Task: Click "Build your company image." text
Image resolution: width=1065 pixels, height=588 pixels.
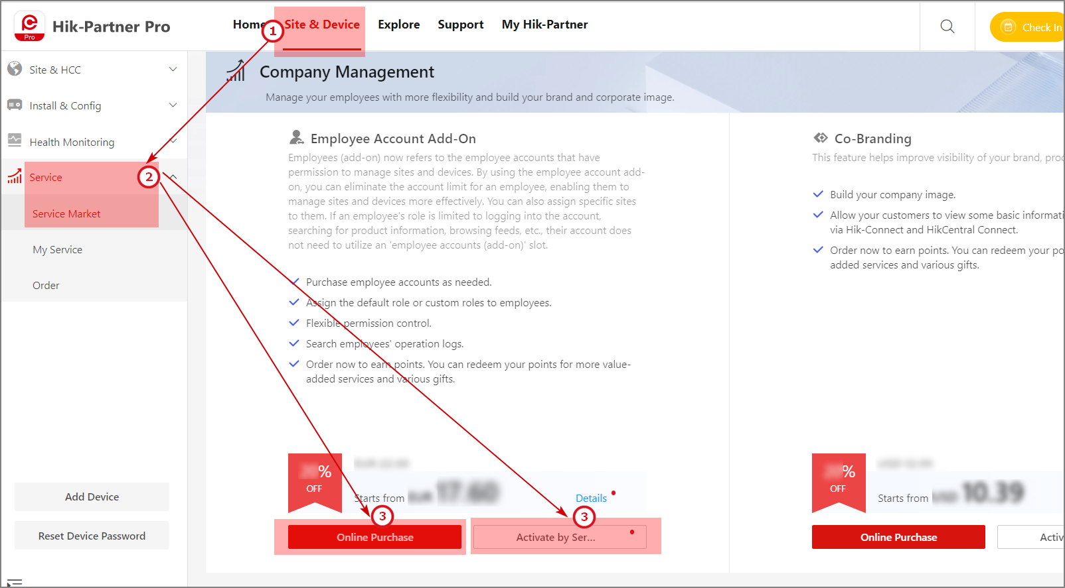Action: coord(893,194)
